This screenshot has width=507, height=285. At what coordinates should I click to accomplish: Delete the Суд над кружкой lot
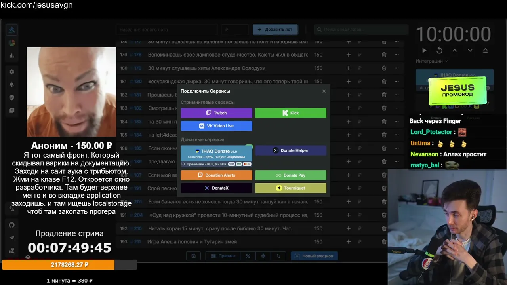click(x=384, y=215)
